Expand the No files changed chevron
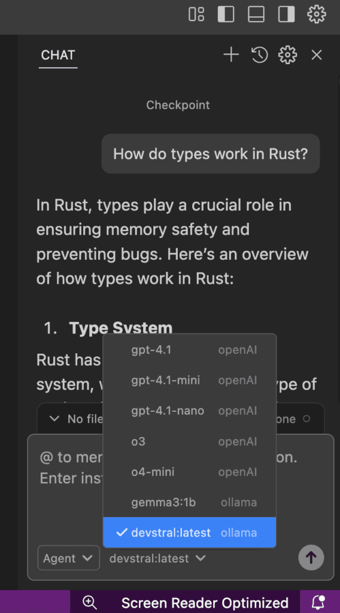The image size is (340, 613). tap(54, 418)
